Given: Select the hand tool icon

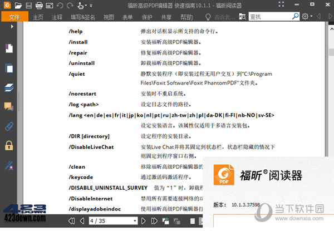Looking at the screenshot, I should [x=81, y=6].
